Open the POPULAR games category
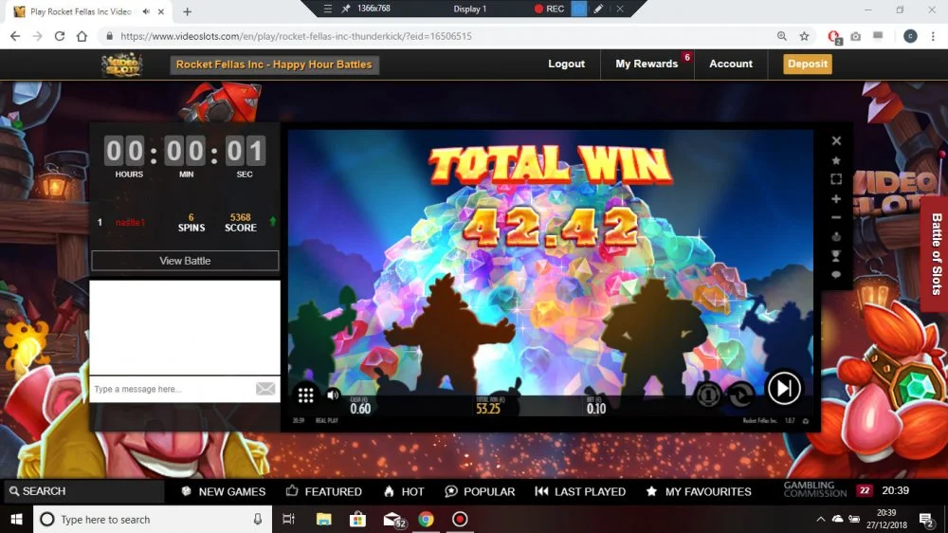Screen dimensions: 948x533 (480, 491)
